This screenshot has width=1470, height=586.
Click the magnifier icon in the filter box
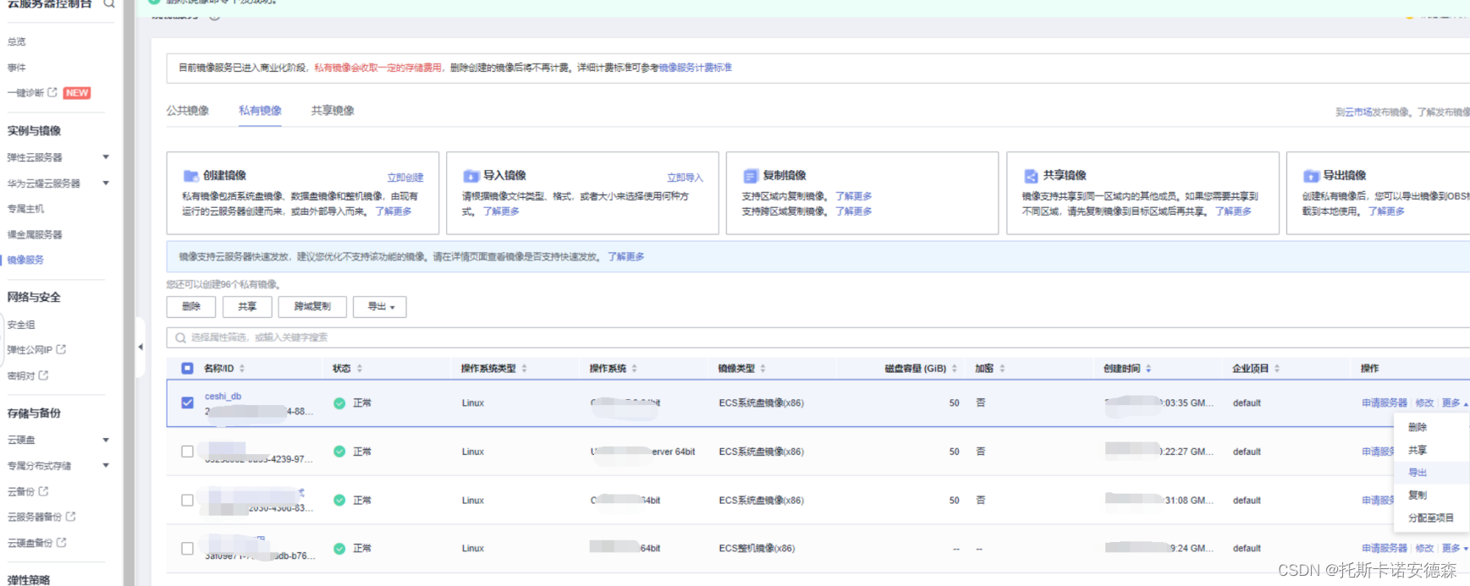(180, 337)
